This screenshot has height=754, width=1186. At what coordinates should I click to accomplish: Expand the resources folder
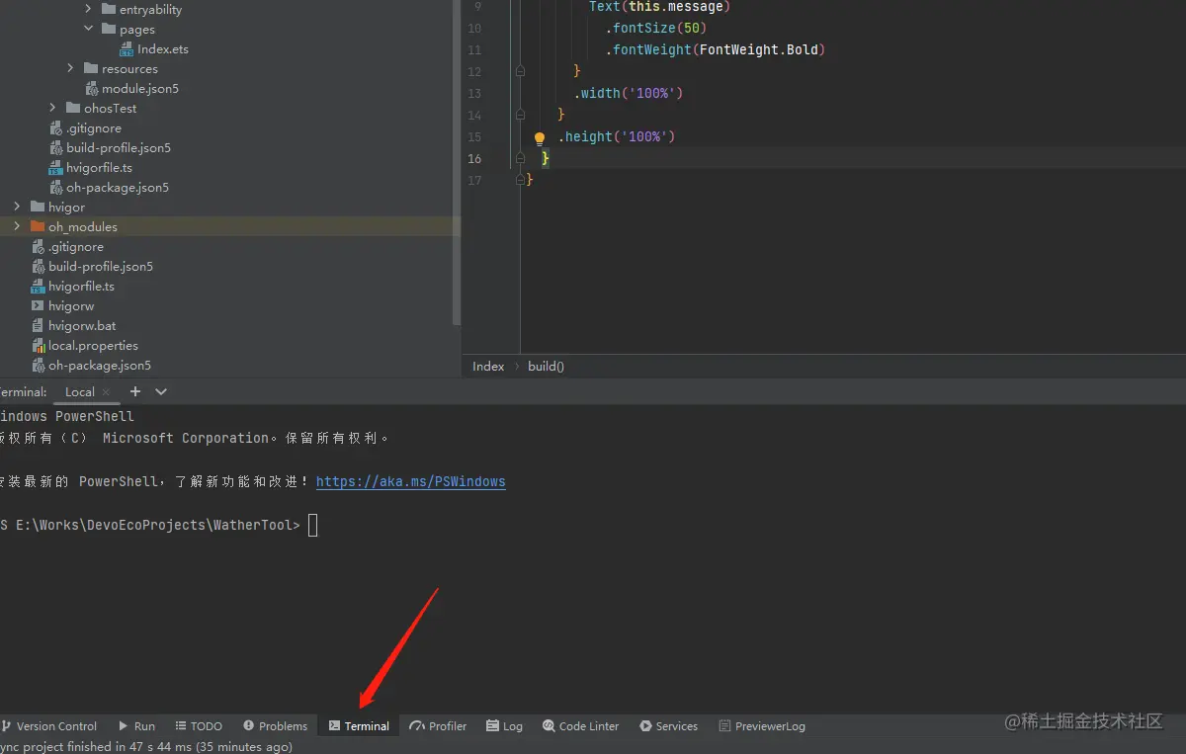(x=70, y=69)
